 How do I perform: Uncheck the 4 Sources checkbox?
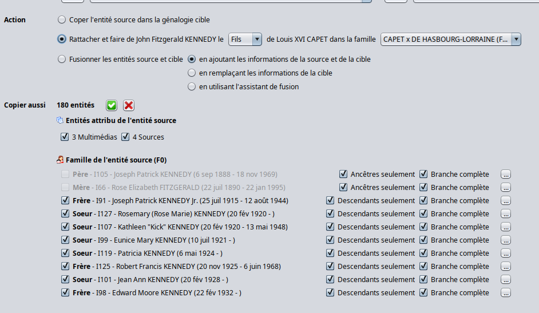pyautogui.click(x=125, y=137)
